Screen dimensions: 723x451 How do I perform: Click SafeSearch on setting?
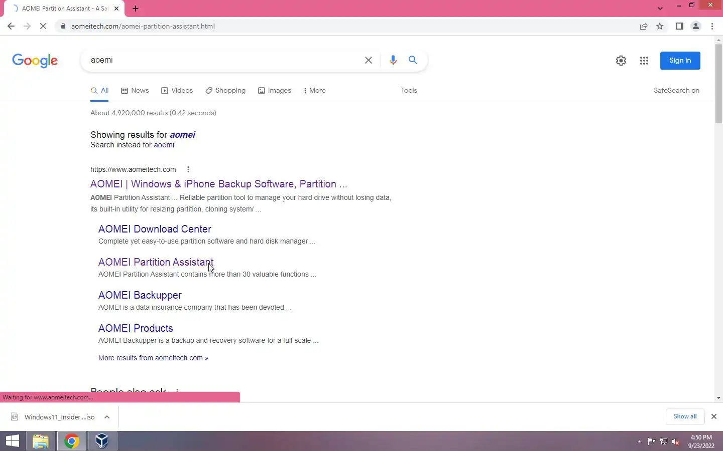click(x=676, y=91)
